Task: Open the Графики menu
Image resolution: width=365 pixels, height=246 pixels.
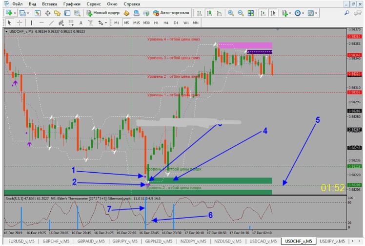Action: pyautogui.click(x=72, y=4)
